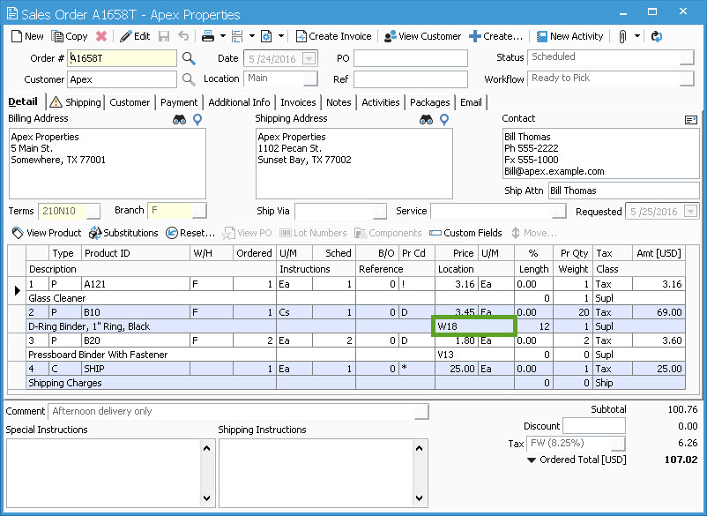Show the billing address on the map
Image resolution: width=707 pixels, height=516 pixels.
pyautogui.click(x=197, y=120)
